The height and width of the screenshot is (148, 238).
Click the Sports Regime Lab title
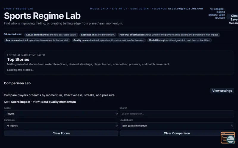point(42,16)
